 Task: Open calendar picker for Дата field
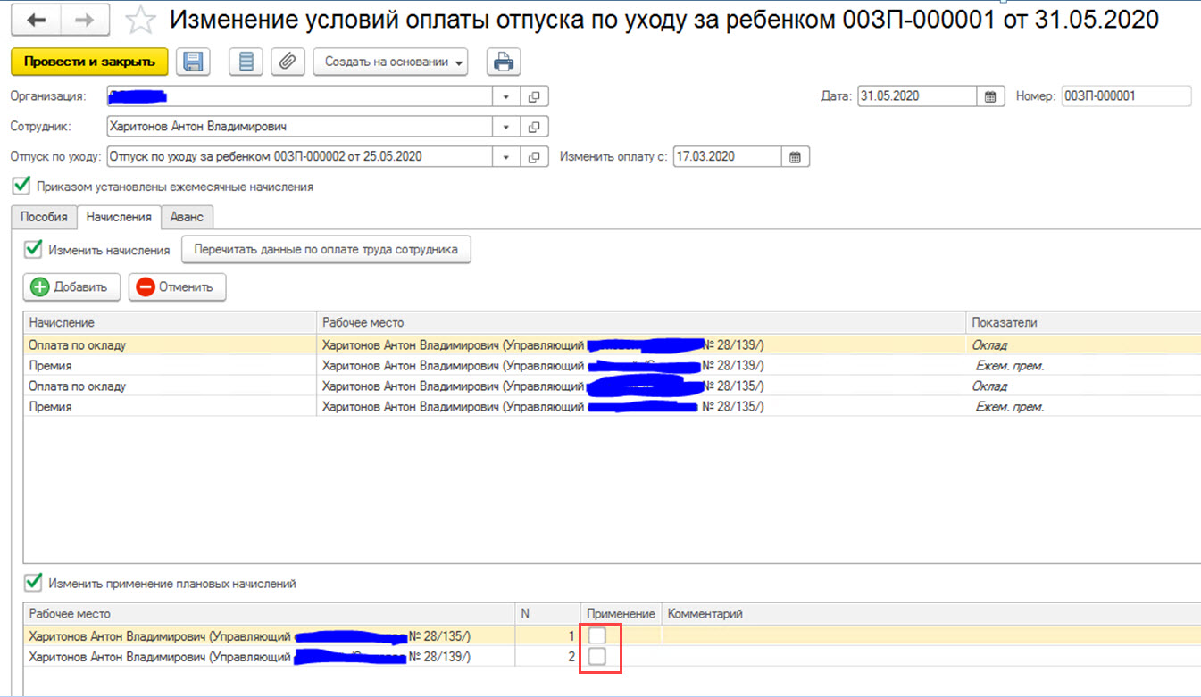pyautogui.click(x=990, y=96)
